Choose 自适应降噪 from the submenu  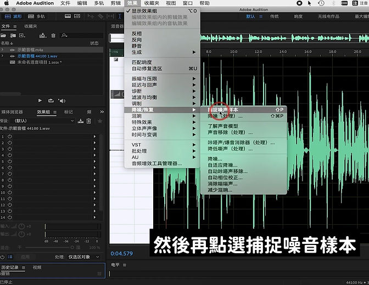(x=243, y=165)
